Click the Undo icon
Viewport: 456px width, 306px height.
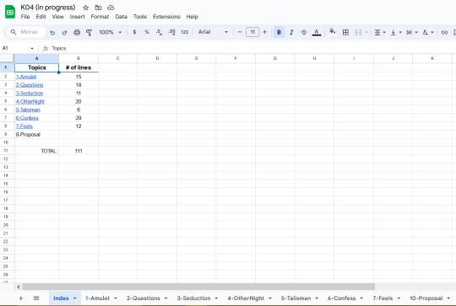[52, 33]
